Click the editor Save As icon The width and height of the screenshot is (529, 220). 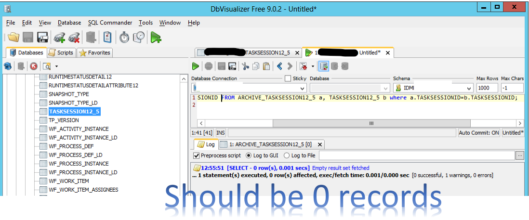pyautogui.click(x=232, y=66)
